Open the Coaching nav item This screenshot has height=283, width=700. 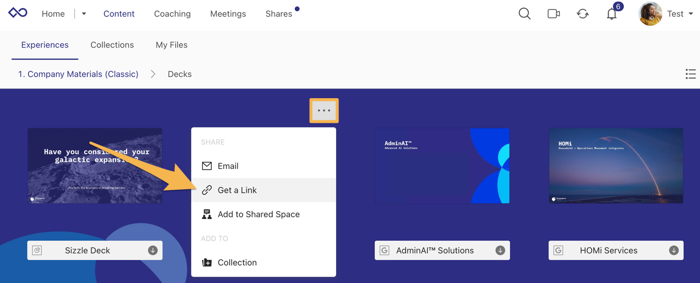pos(172,14)
